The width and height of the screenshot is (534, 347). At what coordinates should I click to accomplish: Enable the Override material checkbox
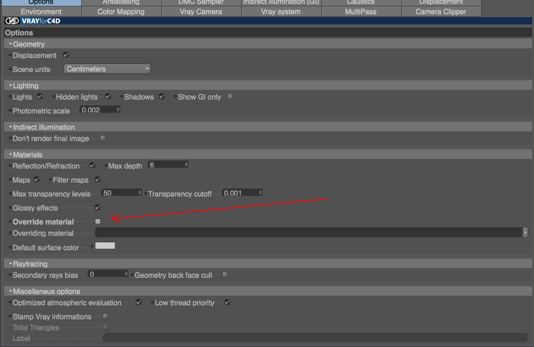point(98,222)
